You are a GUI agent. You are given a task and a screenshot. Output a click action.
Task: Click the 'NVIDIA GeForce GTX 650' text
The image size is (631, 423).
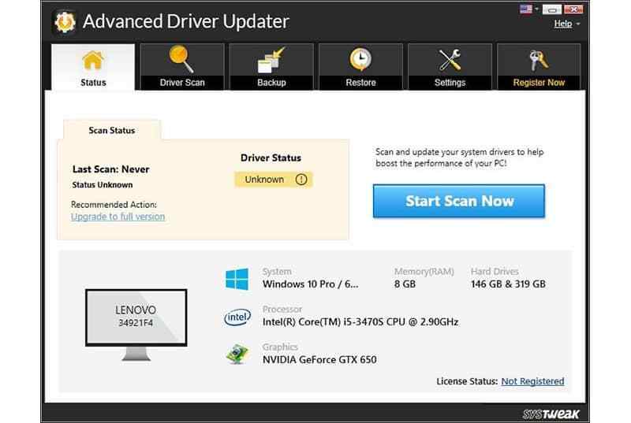click(x=319, y=359)
